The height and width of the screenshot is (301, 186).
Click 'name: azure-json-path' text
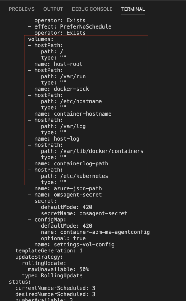[68, 188]
